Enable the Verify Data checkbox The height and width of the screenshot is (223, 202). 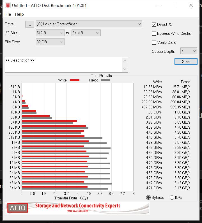pos(154,42)
